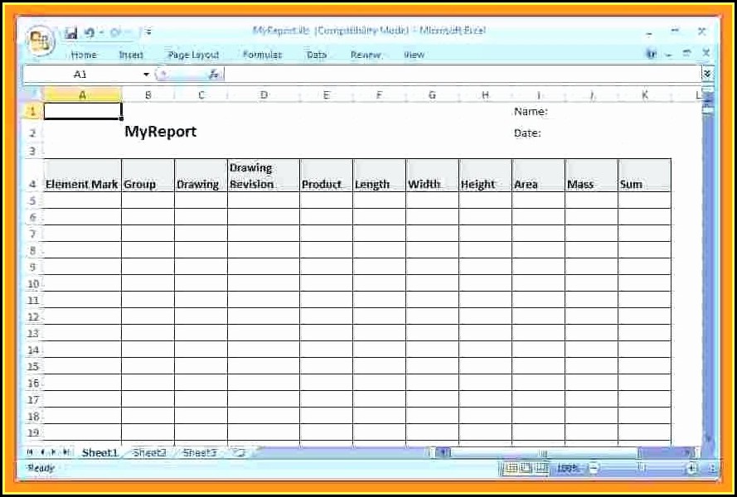Click the Excel Help icon
The image size is (737, 497).
click(x=652, y=54)
